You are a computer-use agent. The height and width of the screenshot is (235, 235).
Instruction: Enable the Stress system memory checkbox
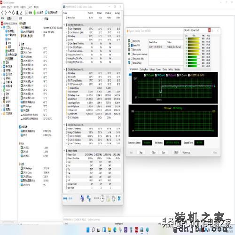(132, 54)
